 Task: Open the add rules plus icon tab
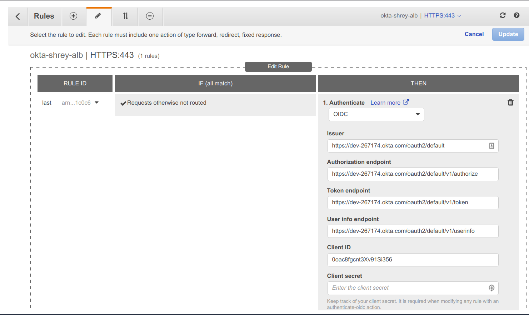click(73, 16)
